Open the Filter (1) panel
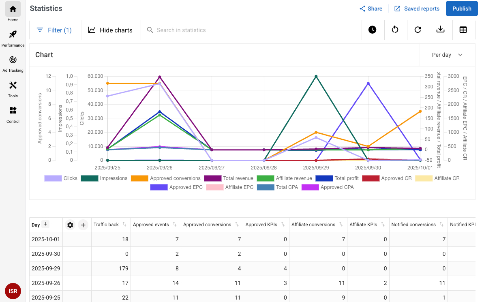The height and width of the screenshot is (302, 482). (54, 30)
